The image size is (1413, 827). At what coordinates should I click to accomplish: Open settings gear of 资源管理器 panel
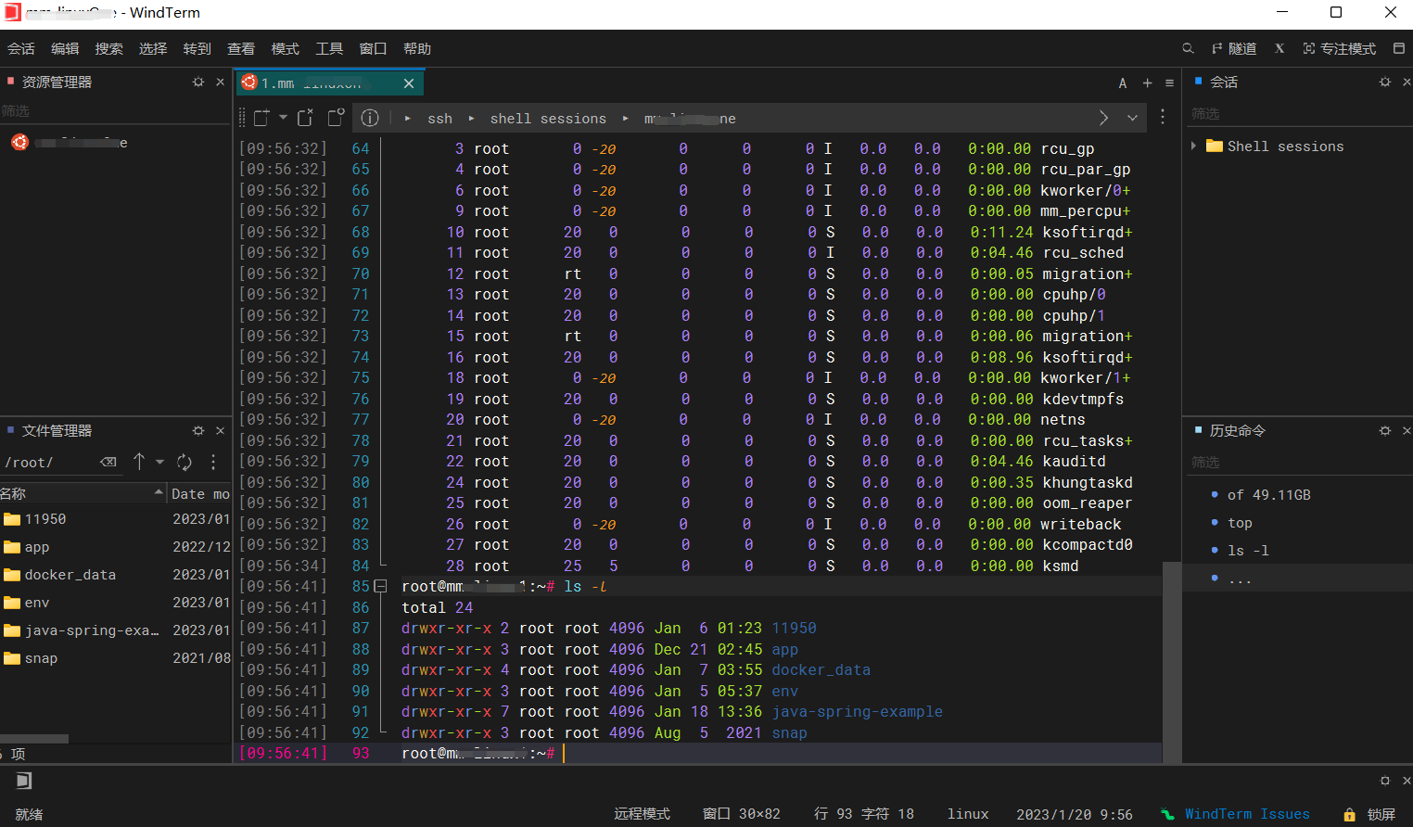(x=197, y=82)
